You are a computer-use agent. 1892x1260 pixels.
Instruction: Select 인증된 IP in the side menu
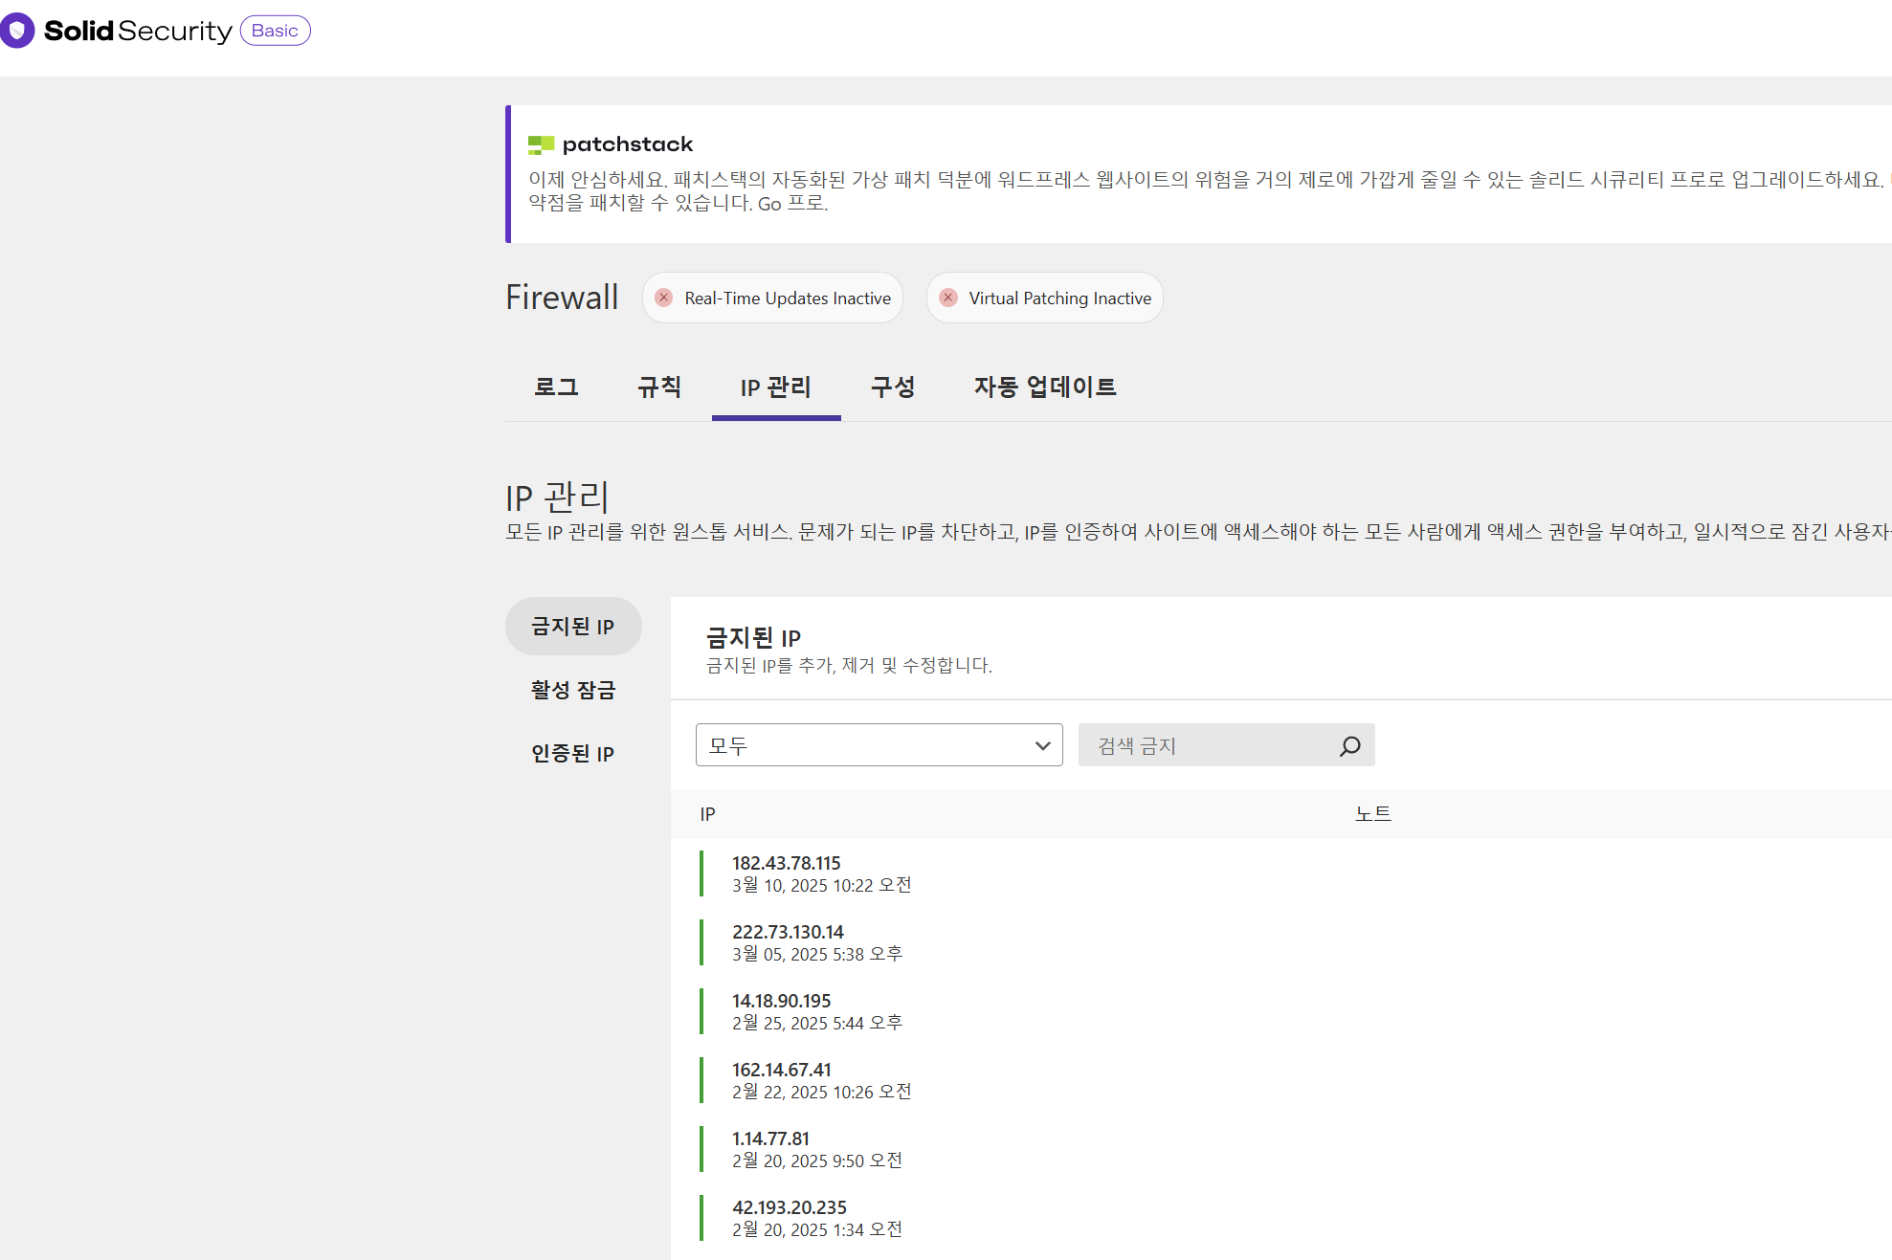click(x=573, y=753)
